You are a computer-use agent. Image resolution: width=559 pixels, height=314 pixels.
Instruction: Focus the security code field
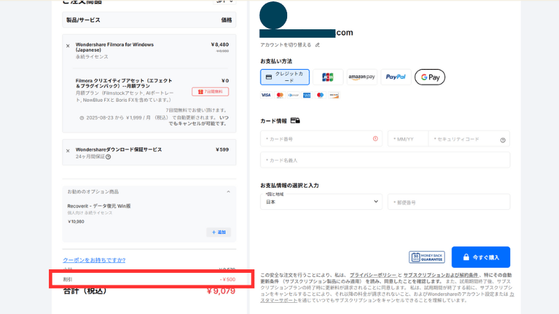(x=469, y=139)
